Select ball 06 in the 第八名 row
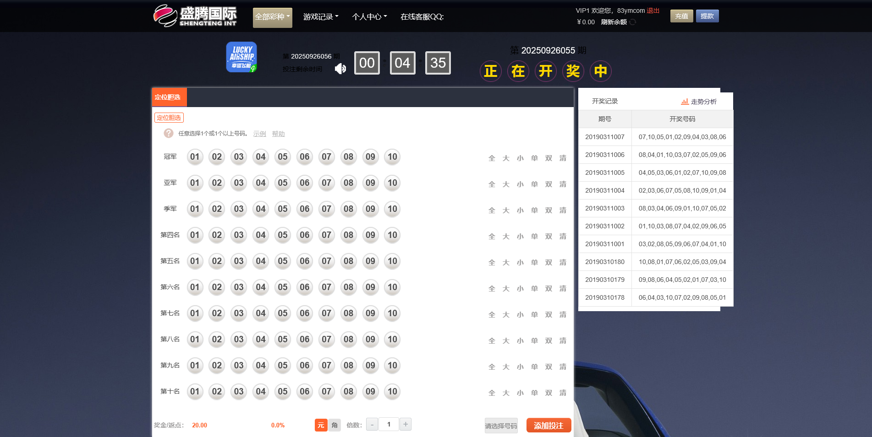This screenshot has height=437, width=872. [305, 340]
